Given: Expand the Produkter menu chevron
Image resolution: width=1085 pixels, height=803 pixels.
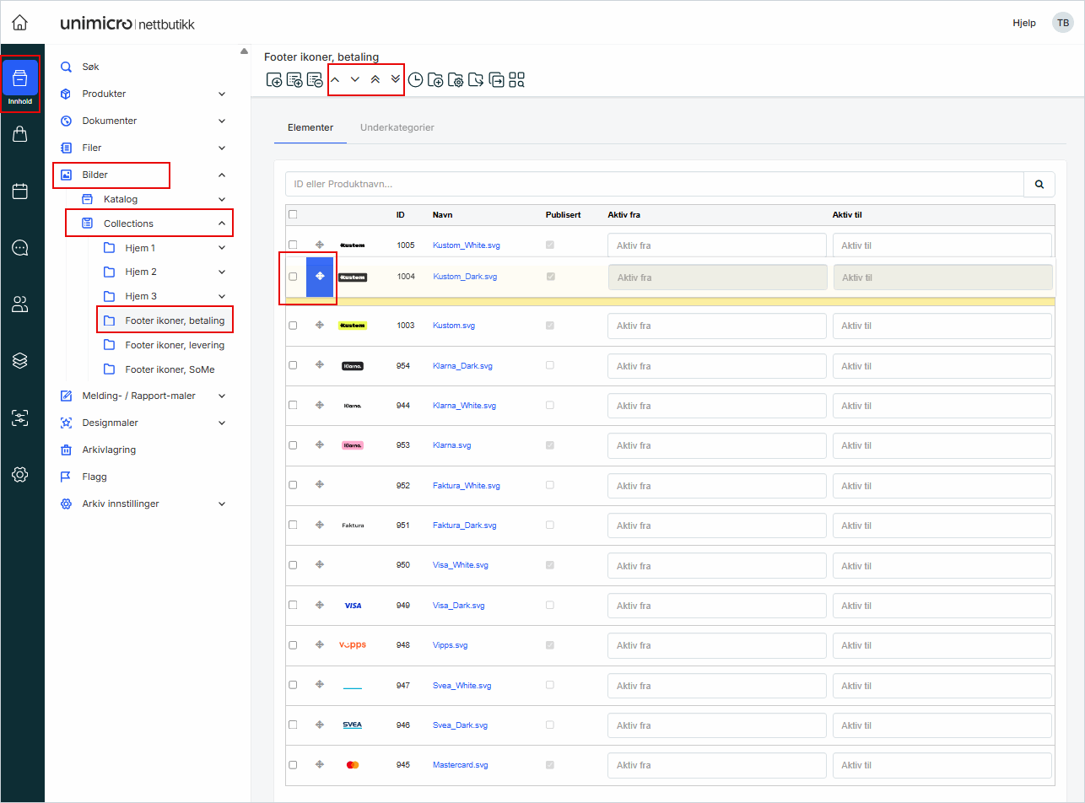Looking at the screenshot, I should pos(222,94).
